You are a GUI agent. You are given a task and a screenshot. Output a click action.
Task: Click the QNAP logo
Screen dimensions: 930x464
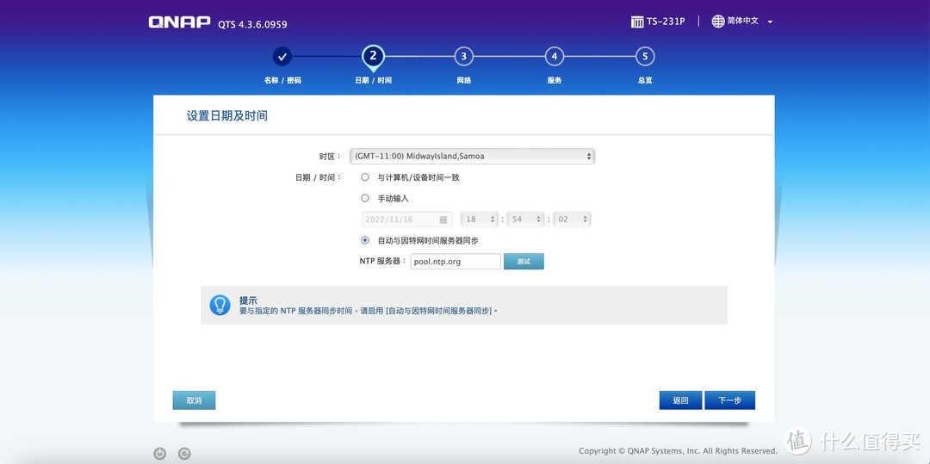(x=179, y=22)
